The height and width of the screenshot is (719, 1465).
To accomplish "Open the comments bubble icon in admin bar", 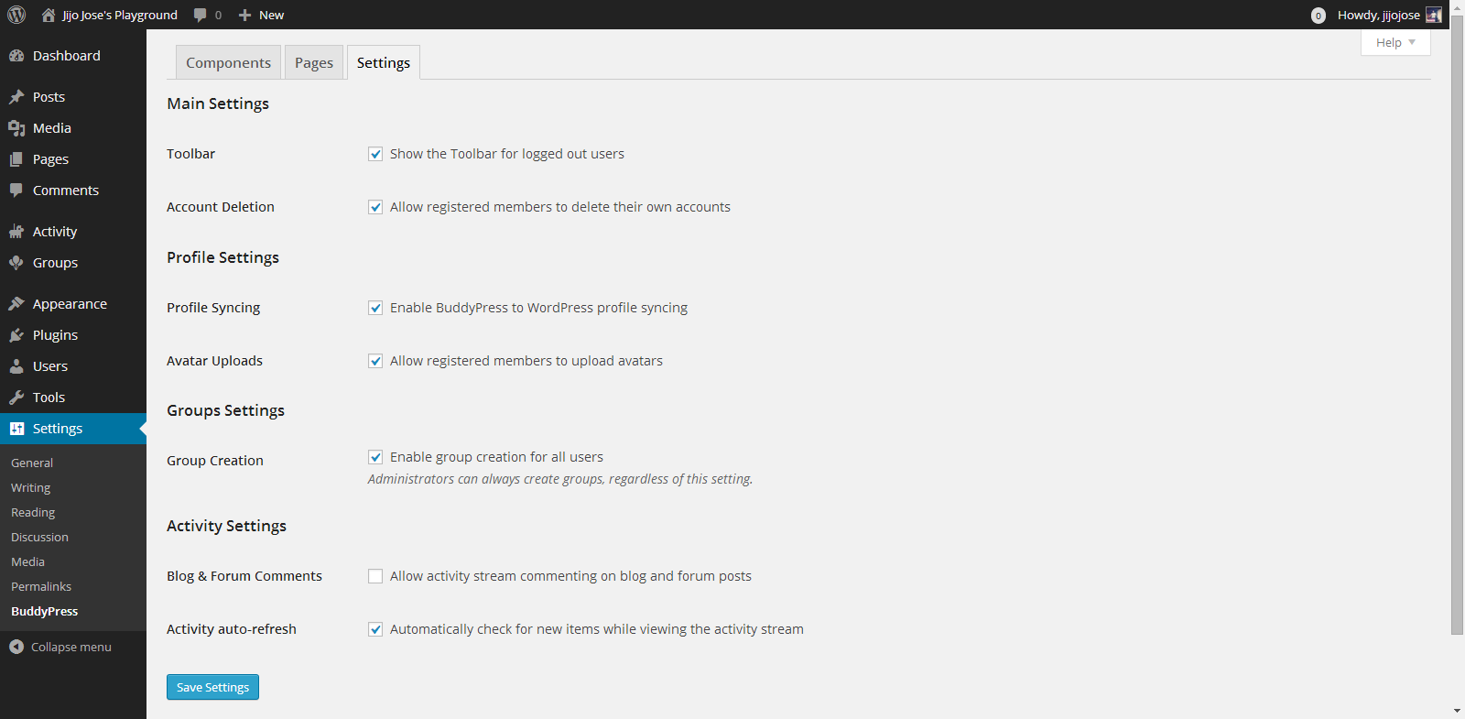I will tap(201, 15).
